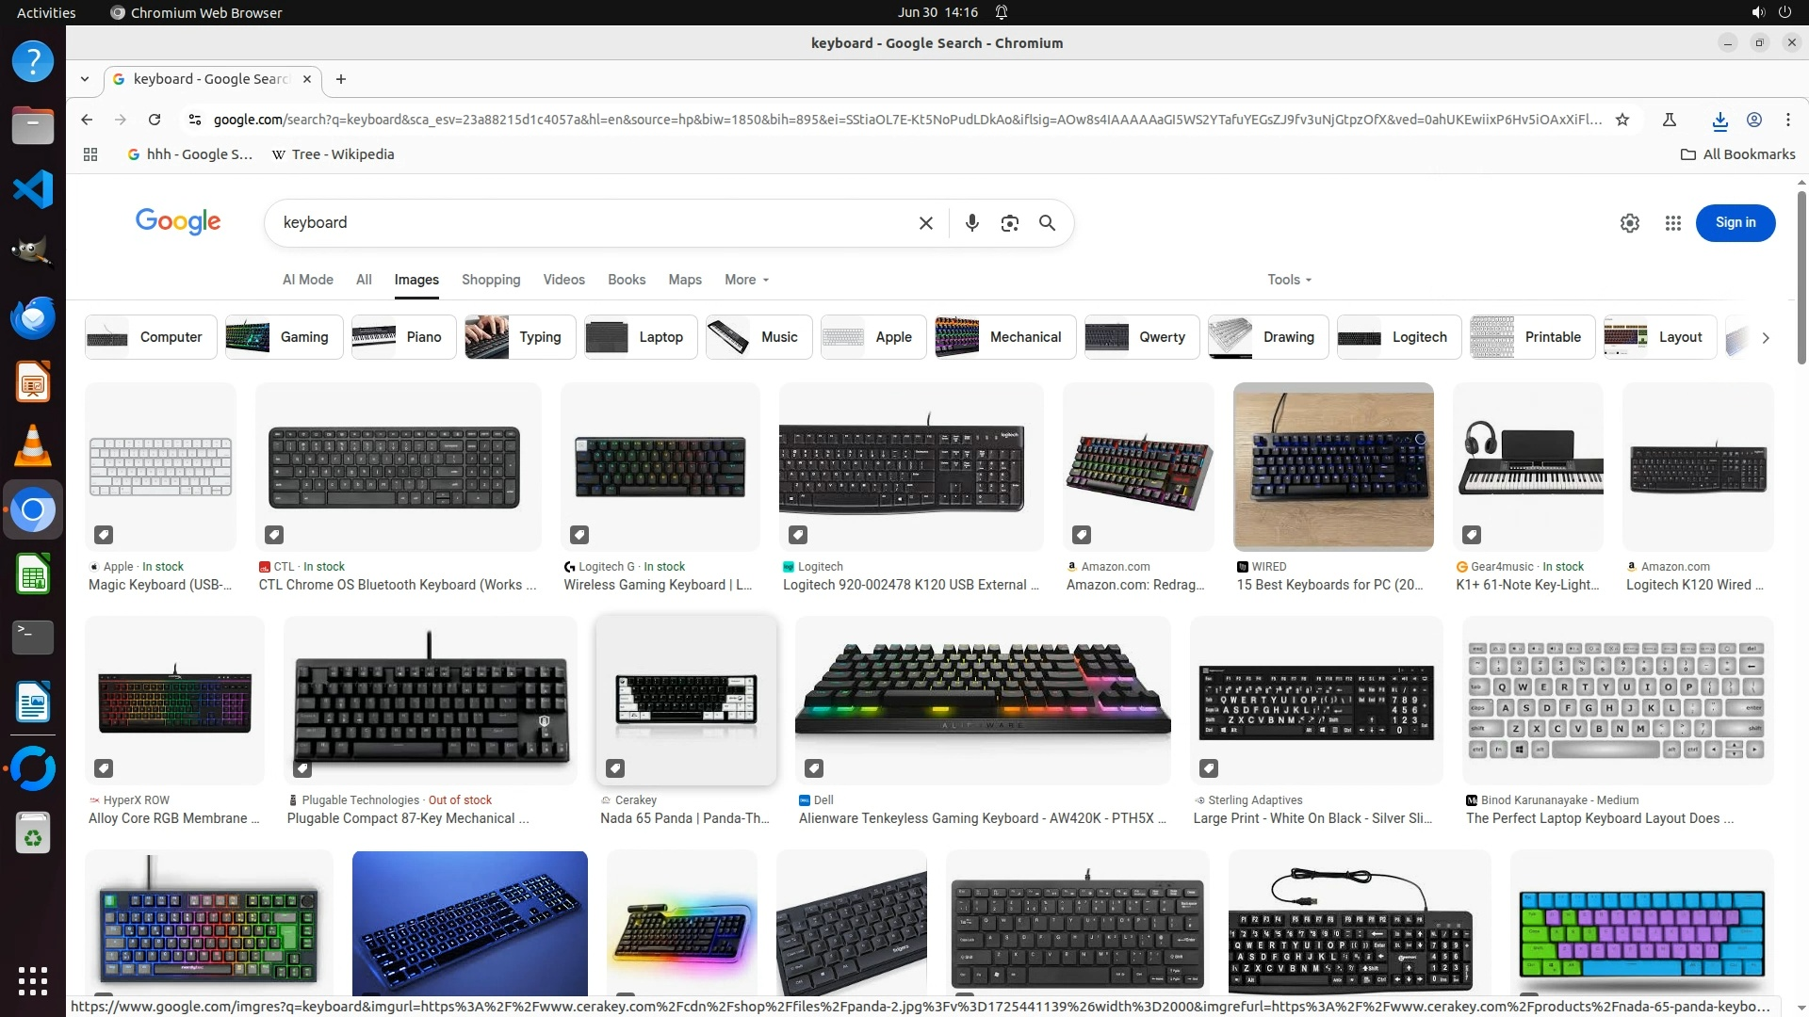Open the Tools dropdown
Viewport: 1809px width, 1017px height.
1289,280
